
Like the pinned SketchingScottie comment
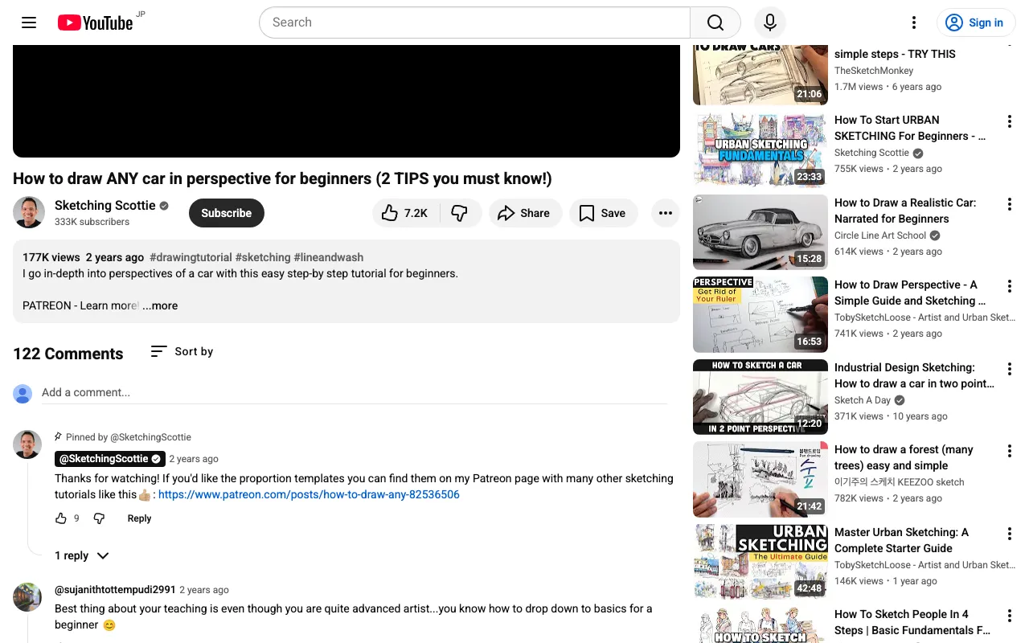(x=61, y=518)
